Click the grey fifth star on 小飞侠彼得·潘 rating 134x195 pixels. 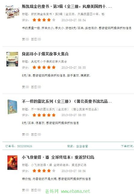[x=54, y=171]
